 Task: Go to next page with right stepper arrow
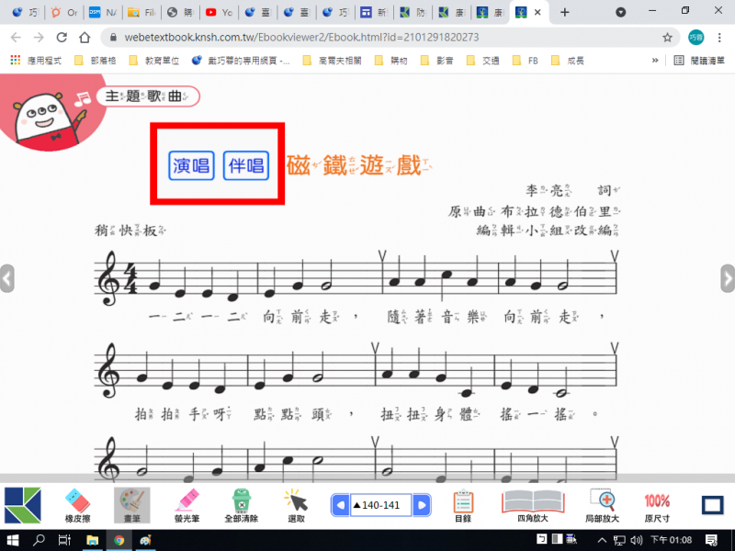[x=422, y=505]
